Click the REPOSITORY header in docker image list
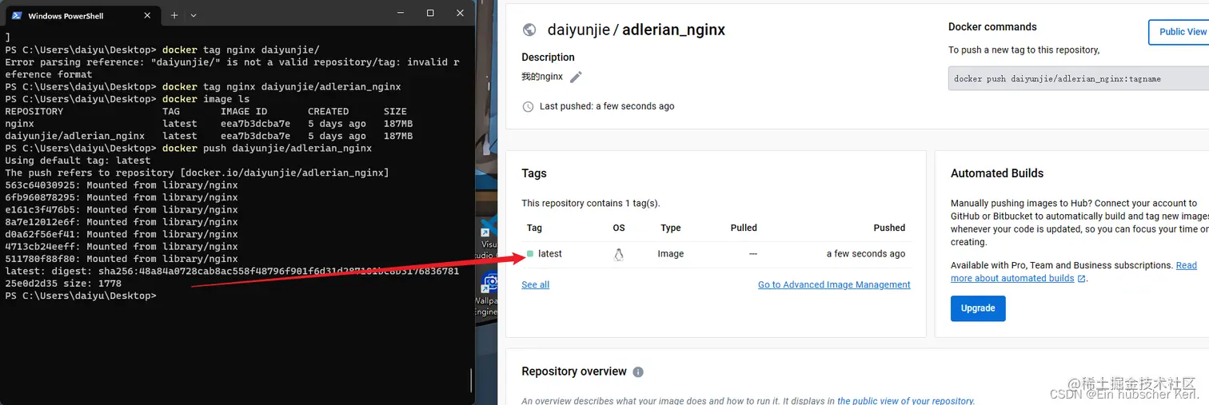Viewport: 1209px width, 405px height. [34, 111]
